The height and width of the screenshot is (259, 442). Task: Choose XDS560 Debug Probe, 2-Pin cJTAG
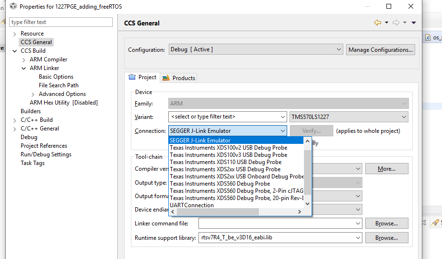tap(236, 191)
